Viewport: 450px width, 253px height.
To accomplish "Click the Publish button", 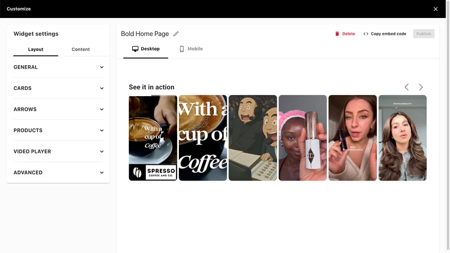I will pyautogui.click(x=424, y=34).
